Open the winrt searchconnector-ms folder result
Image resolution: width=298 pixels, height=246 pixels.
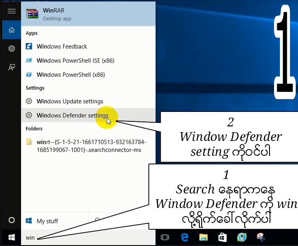pos(88,146)
